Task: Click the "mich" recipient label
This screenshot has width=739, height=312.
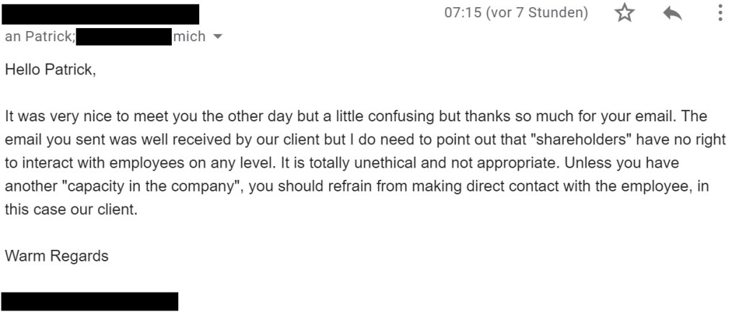Action: 189,36
